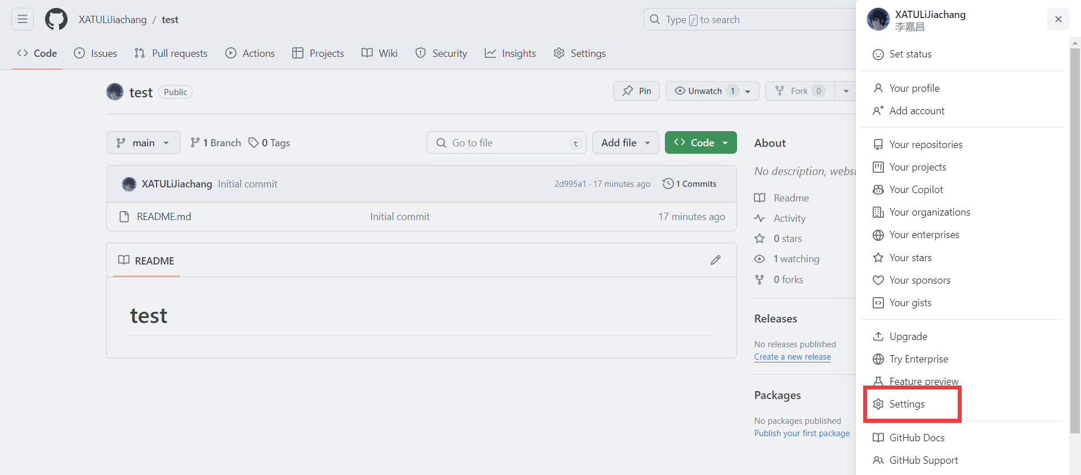Open Your repositories
The image size is (1081, 475).
coord(962,145)
